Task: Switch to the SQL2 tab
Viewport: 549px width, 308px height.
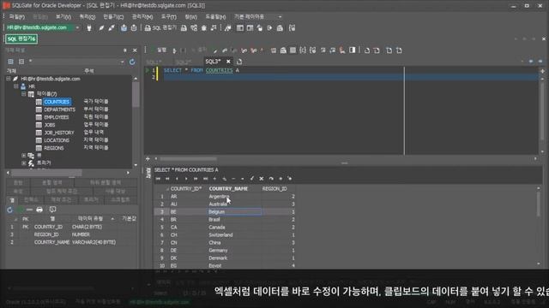Action: pyautogui.click(x=183, y=62)
